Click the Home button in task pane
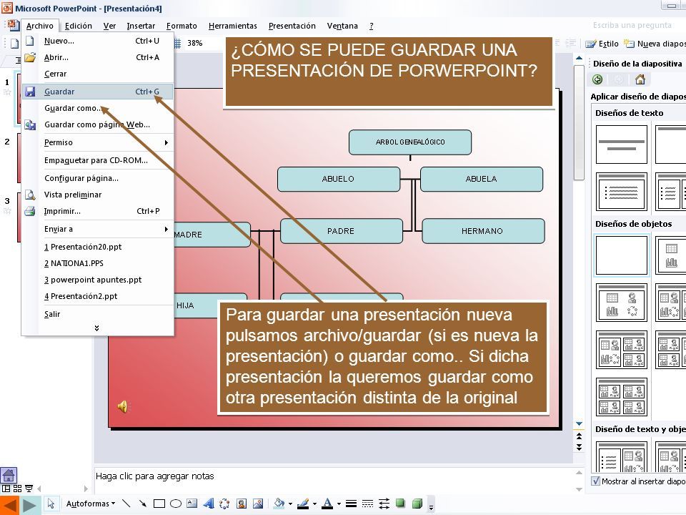The height and width of the screenshot is (515, 686). pyautogui.click(x=640, y=79)
